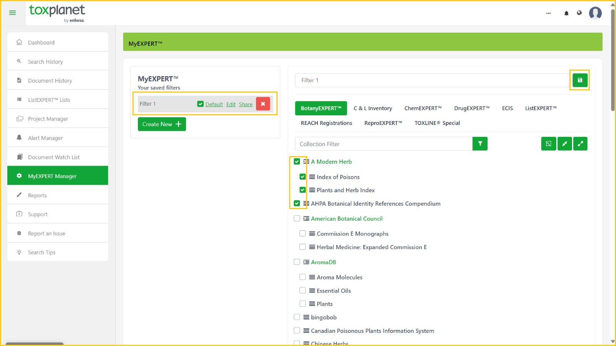Screen dimensions: 616x346
Task: Open the three-dots overflow menu in the header
Action: click(x=548, y=13)
